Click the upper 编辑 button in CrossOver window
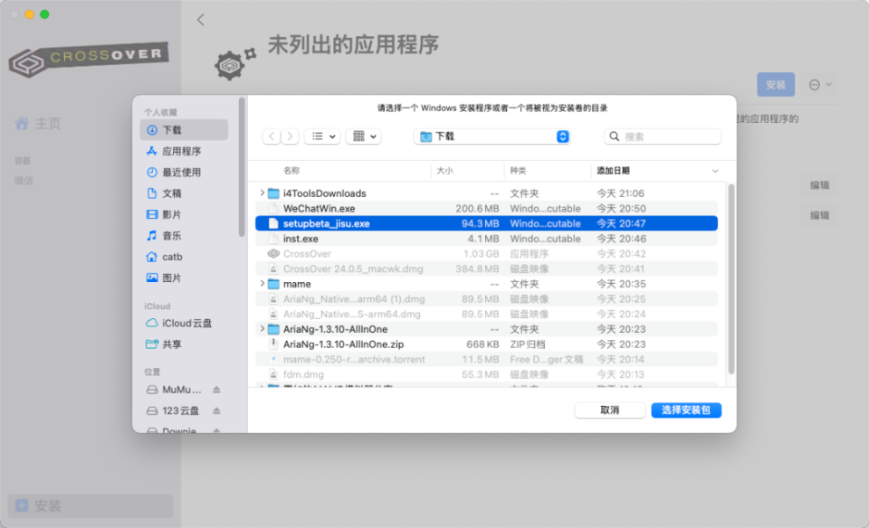This screenshot has width=869, height=528. click(x=820, y=185)
